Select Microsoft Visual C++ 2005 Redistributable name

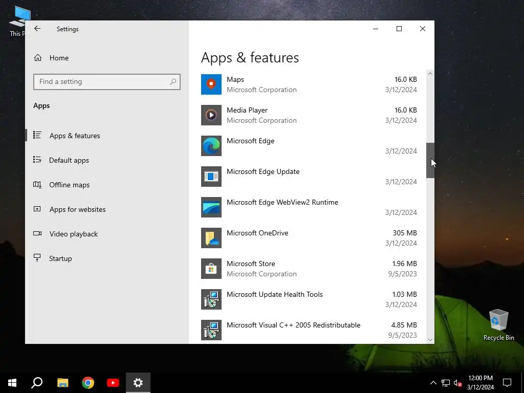pos(293,325)
